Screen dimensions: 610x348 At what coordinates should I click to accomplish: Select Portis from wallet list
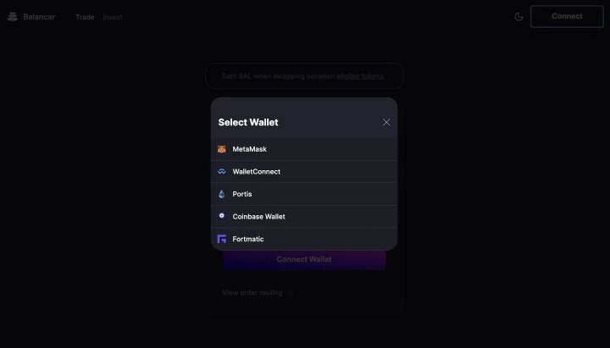pos(304,194)
